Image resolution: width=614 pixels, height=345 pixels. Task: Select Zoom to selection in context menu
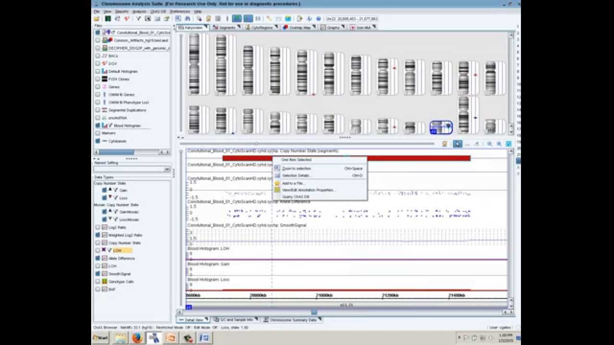pos(320,169)
